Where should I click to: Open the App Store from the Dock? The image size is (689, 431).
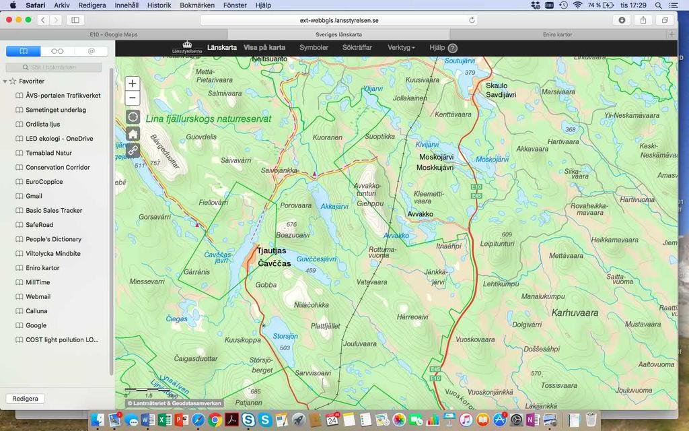[500, 420]
